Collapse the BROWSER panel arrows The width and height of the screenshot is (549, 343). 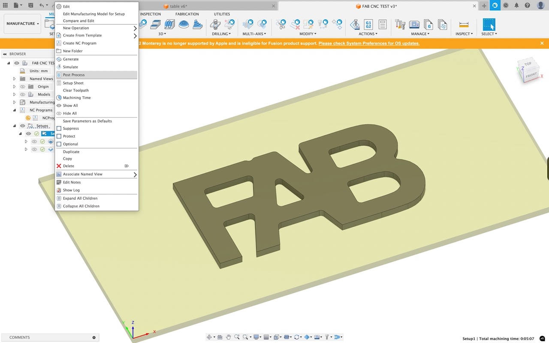(5, 54)
